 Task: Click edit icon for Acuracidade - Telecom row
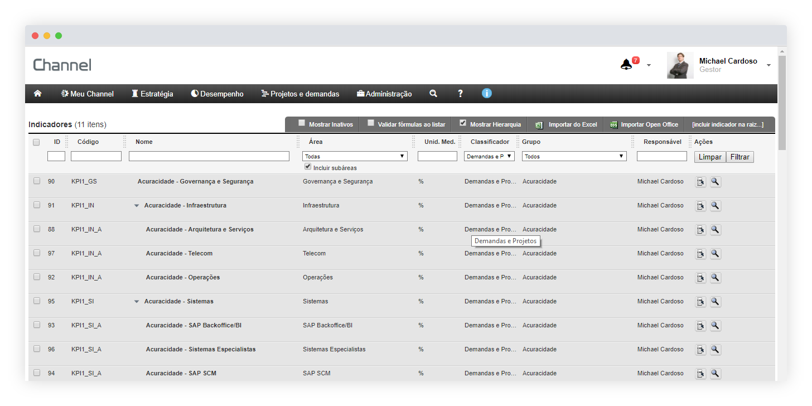click(x=700, y=254)
